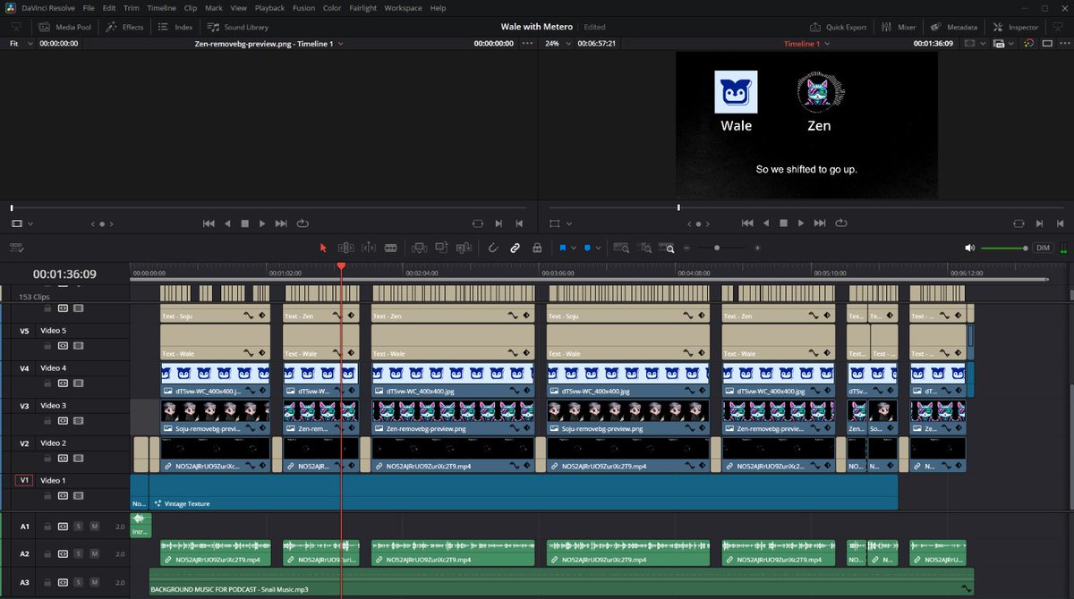The width and height of the screenshot is (1074, 599).
Task: Open the Sound Library panel
Action: coord(238,27)
